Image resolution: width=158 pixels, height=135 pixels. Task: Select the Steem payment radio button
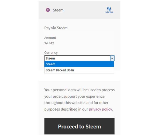(48, 10)
